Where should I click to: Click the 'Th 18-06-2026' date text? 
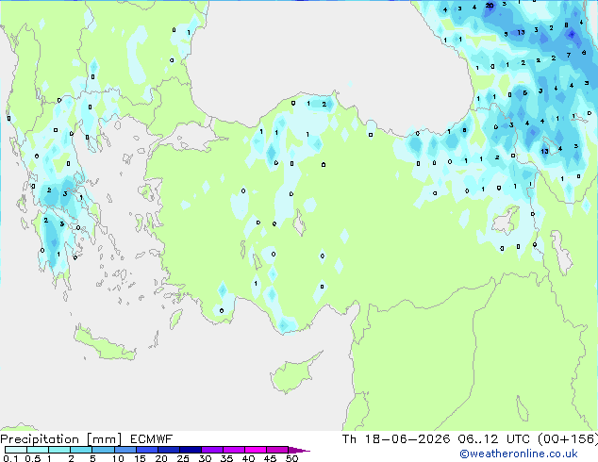pos(396,439)
